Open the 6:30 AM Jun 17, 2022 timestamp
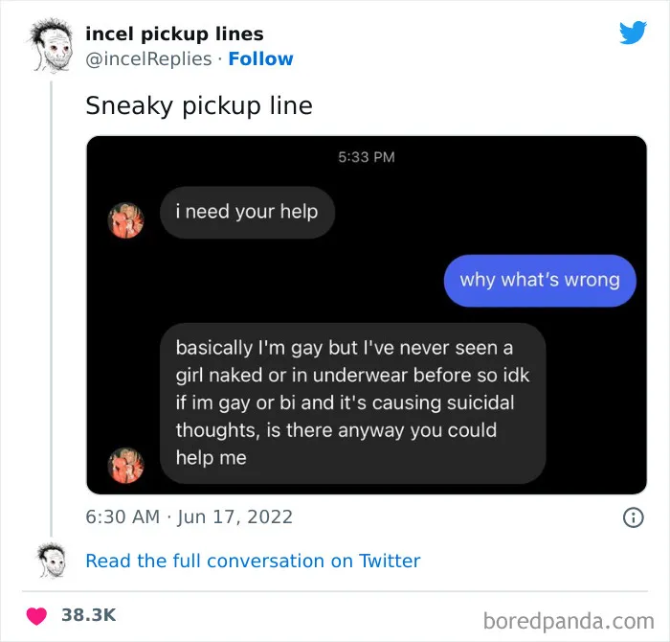The image size is (670, 642). pos(189,516)
